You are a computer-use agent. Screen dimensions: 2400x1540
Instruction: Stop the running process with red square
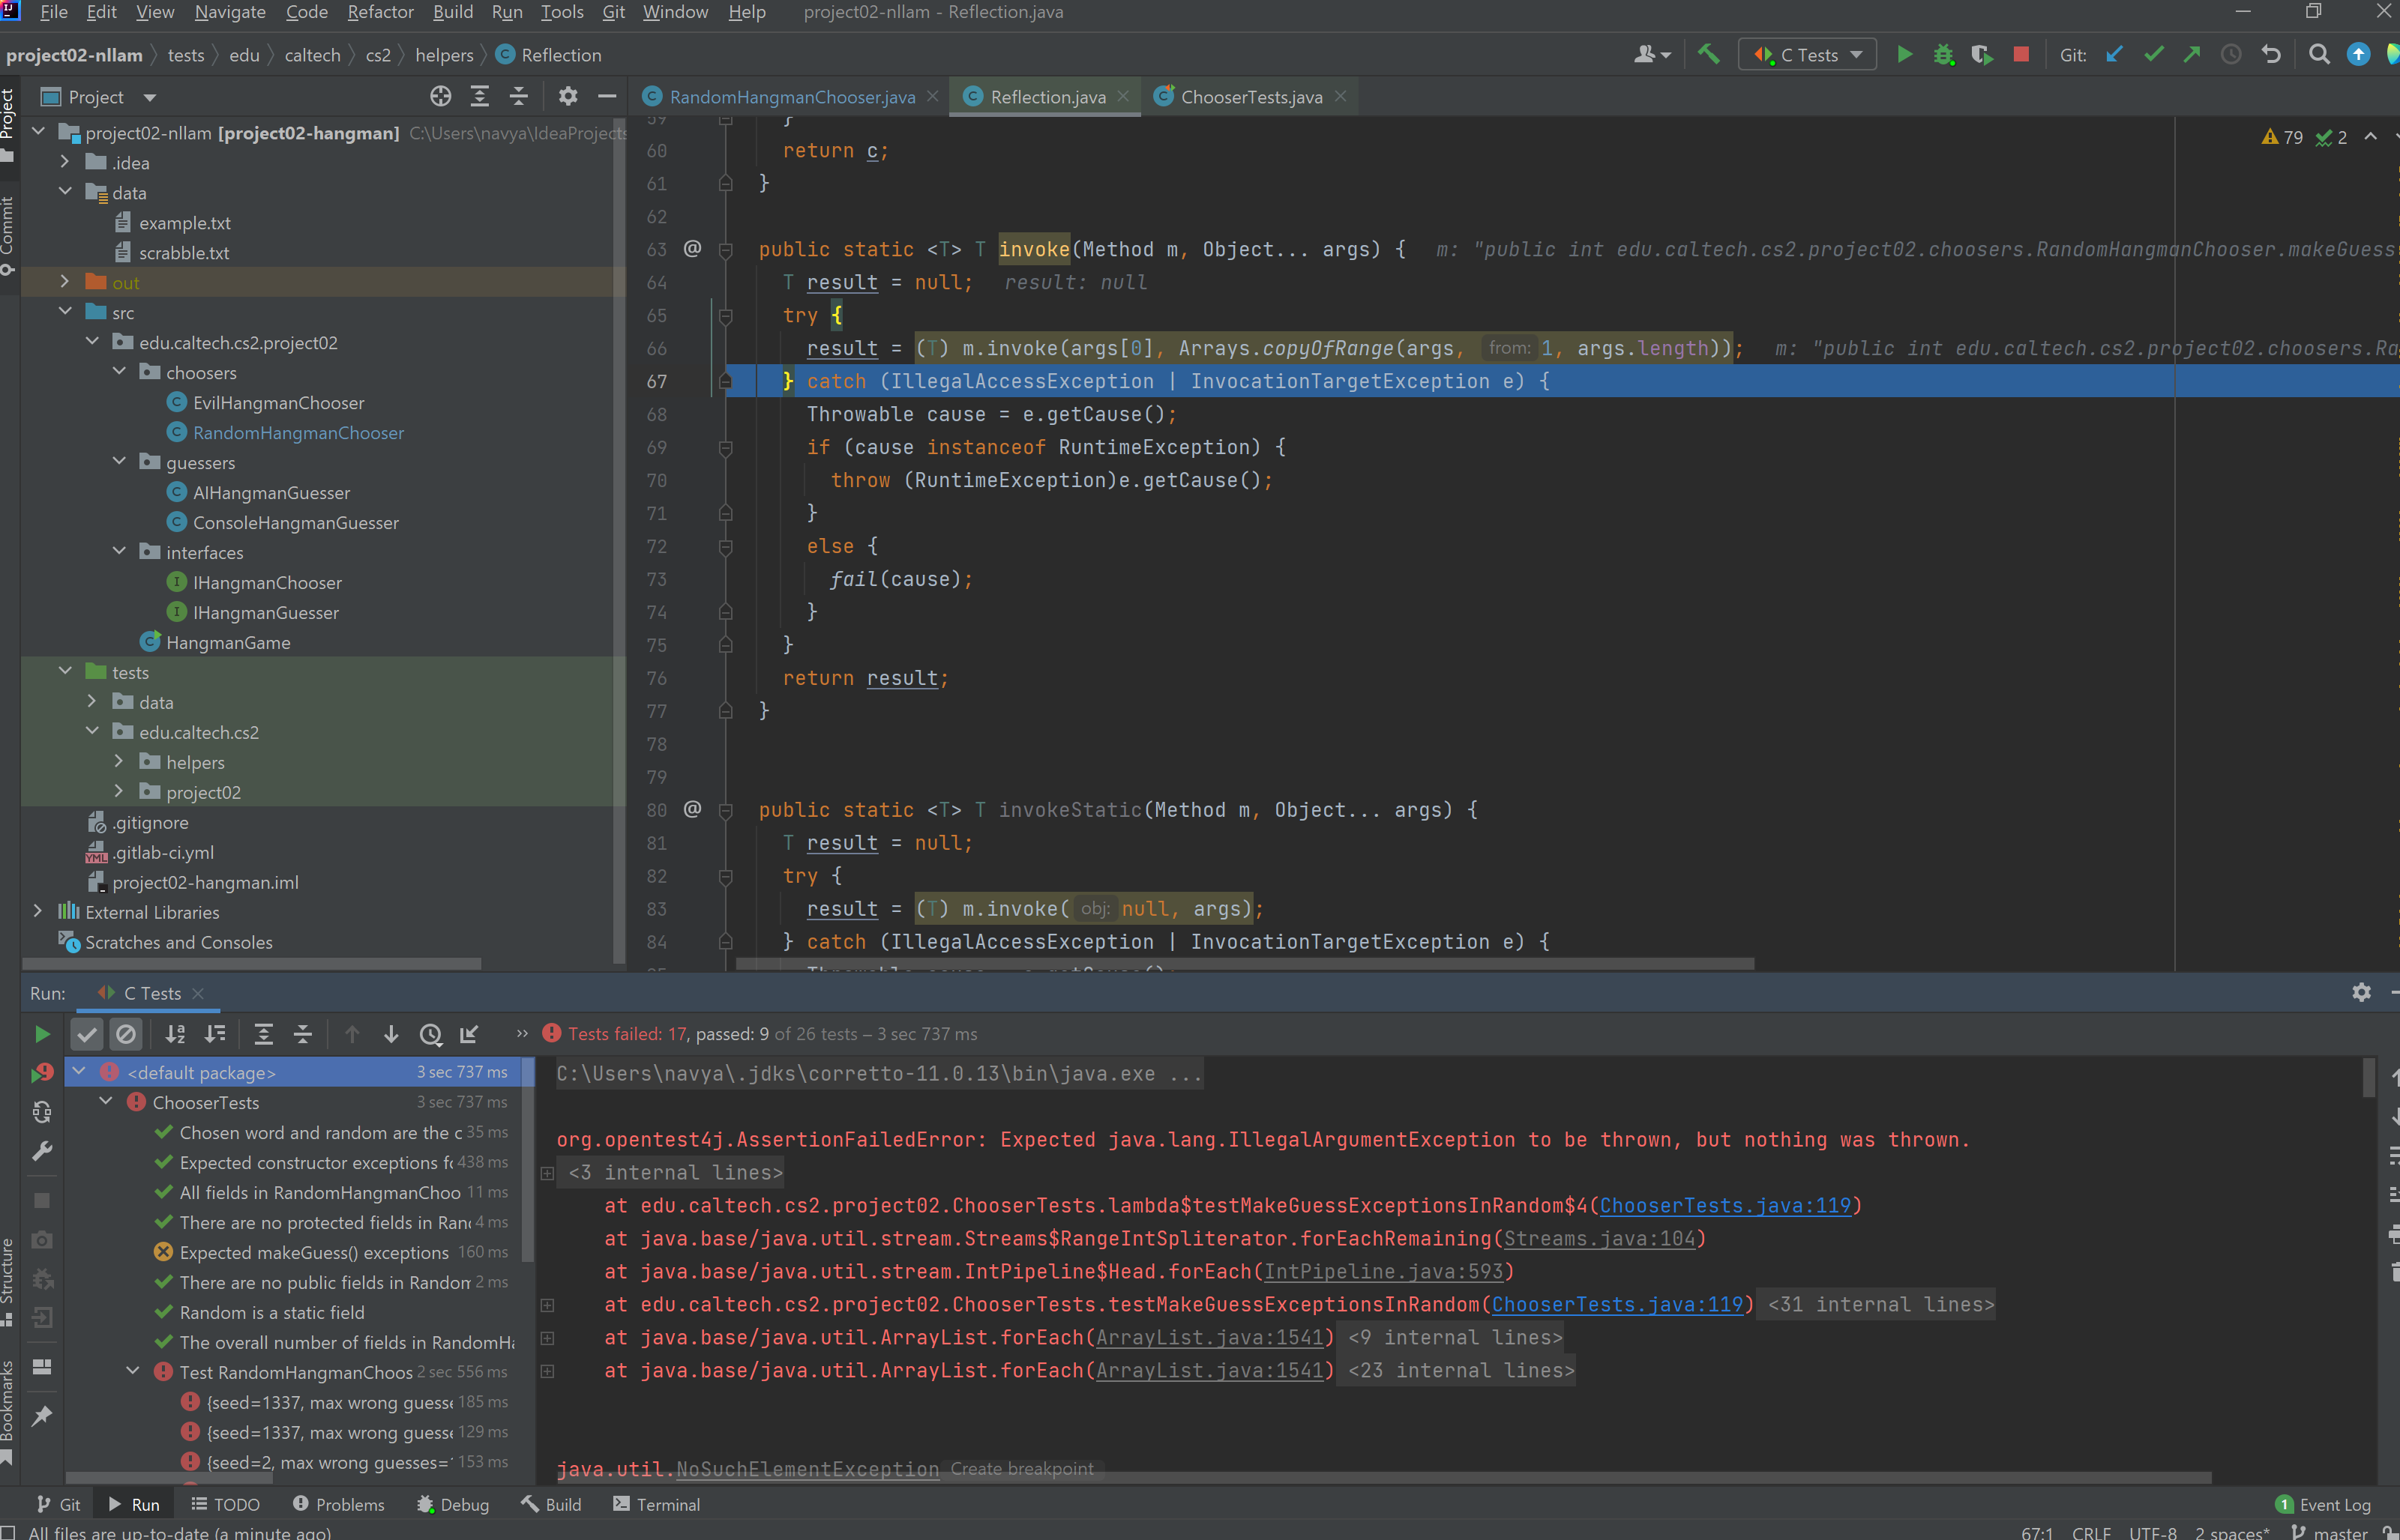2021,55
